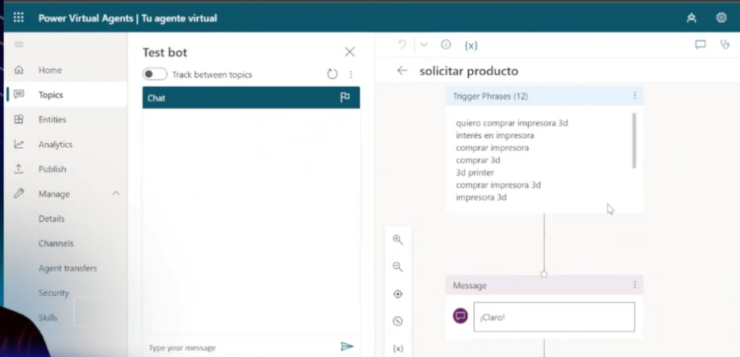The width and height of the screenshot is (740, 357).
Task: Open Channels under Manage
Action: (x=56, y=244)
